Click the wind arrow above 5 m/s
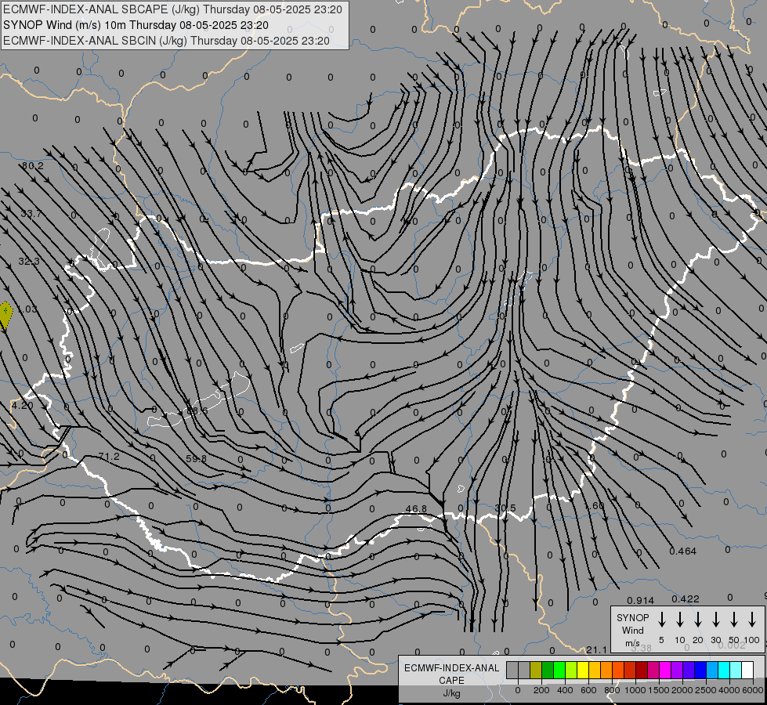767x705 pixels. pyautogui.click(x=661, y=620)
